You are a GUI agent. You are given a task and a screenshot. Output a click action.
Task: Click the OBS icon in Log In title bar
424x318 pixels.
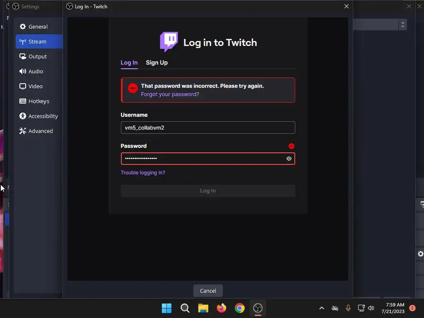click(x=70, y=6)
